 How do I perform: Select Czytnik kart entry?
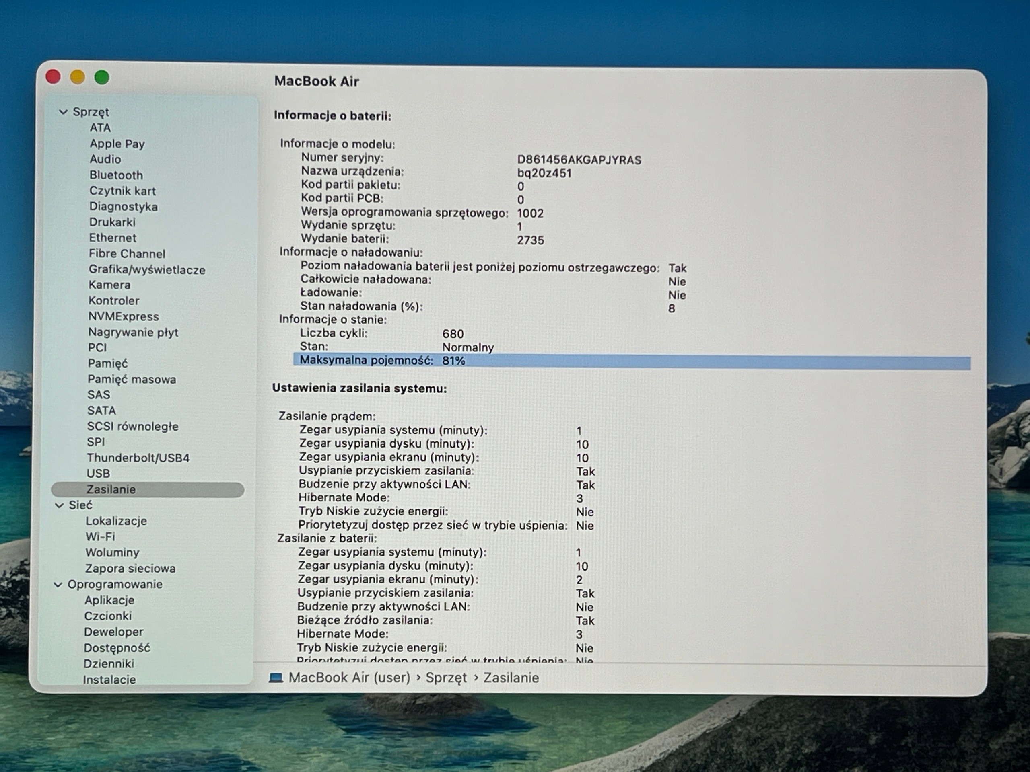(122, 191)
